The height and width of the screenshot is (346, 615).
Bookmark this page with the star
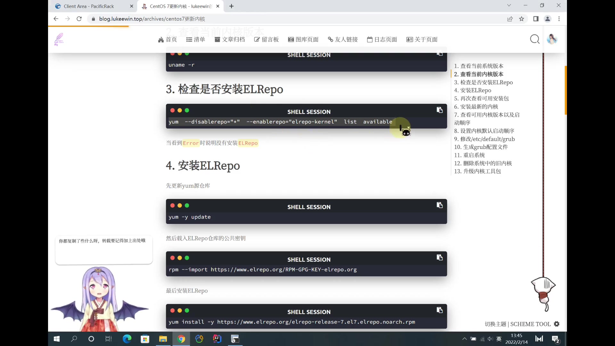click(x=521, y=19)
